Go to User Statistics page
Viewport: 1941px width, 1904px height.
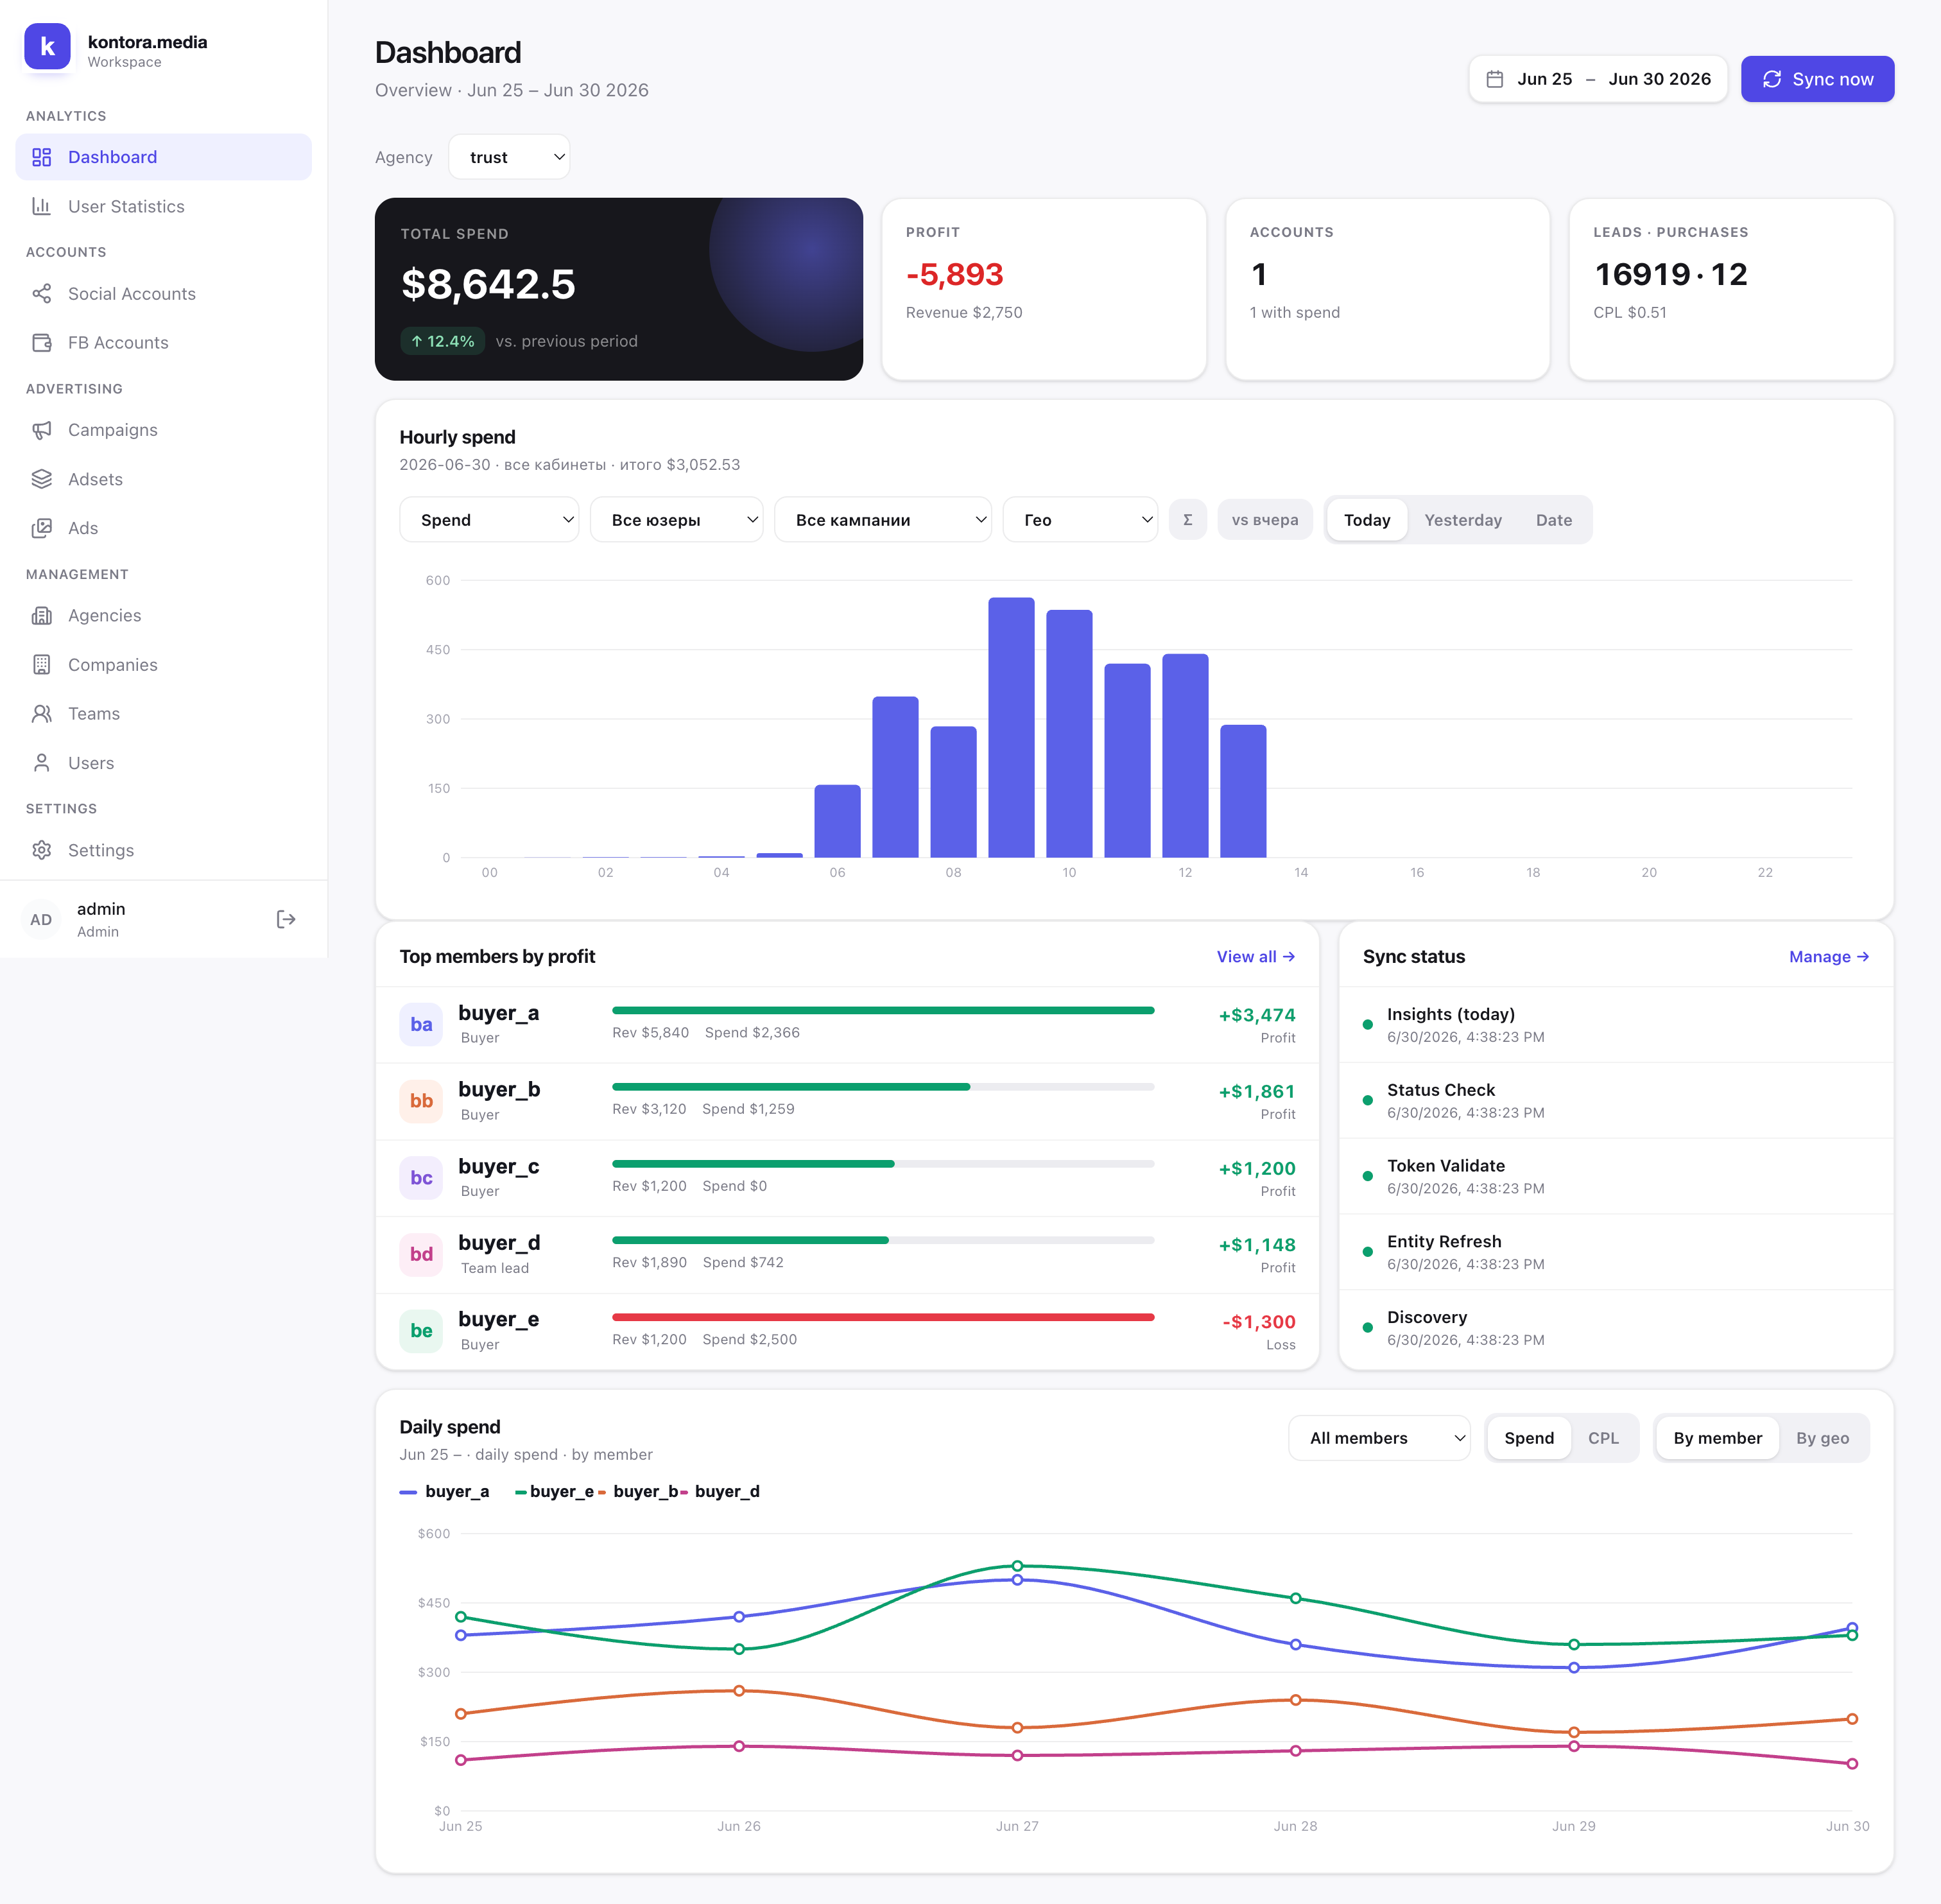164,206
